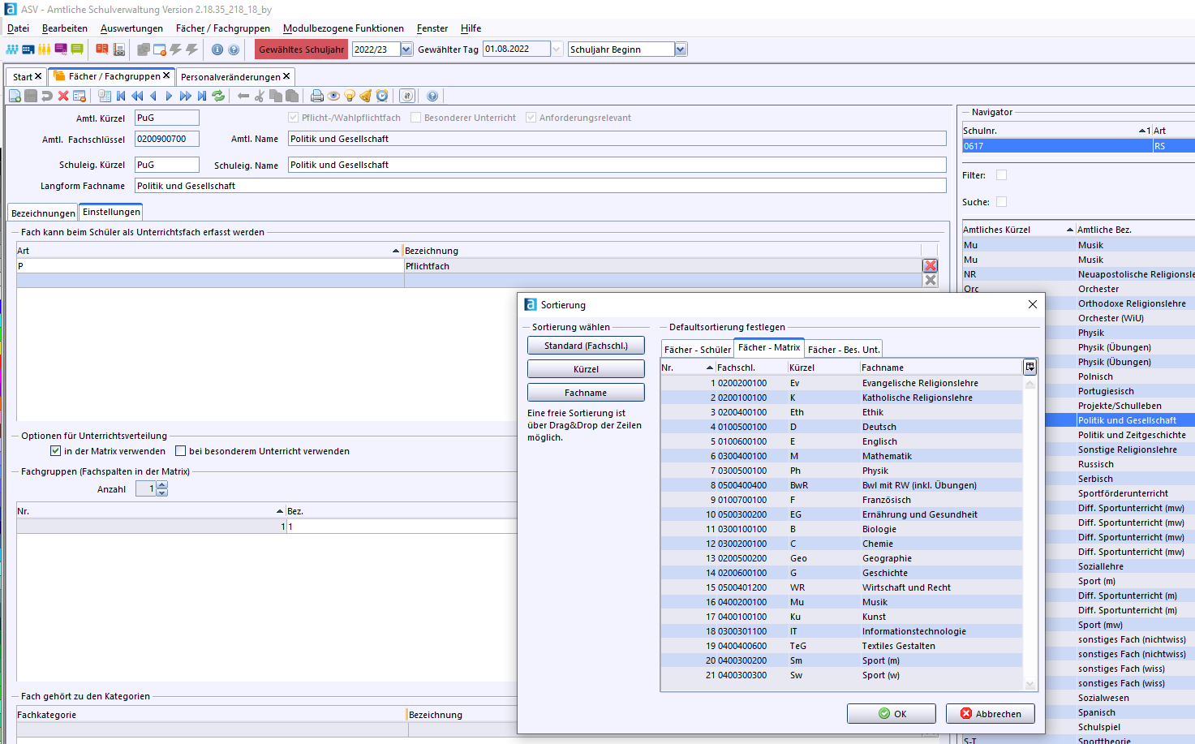Click the Schuleig. Kürzel input field

point(167,165)
